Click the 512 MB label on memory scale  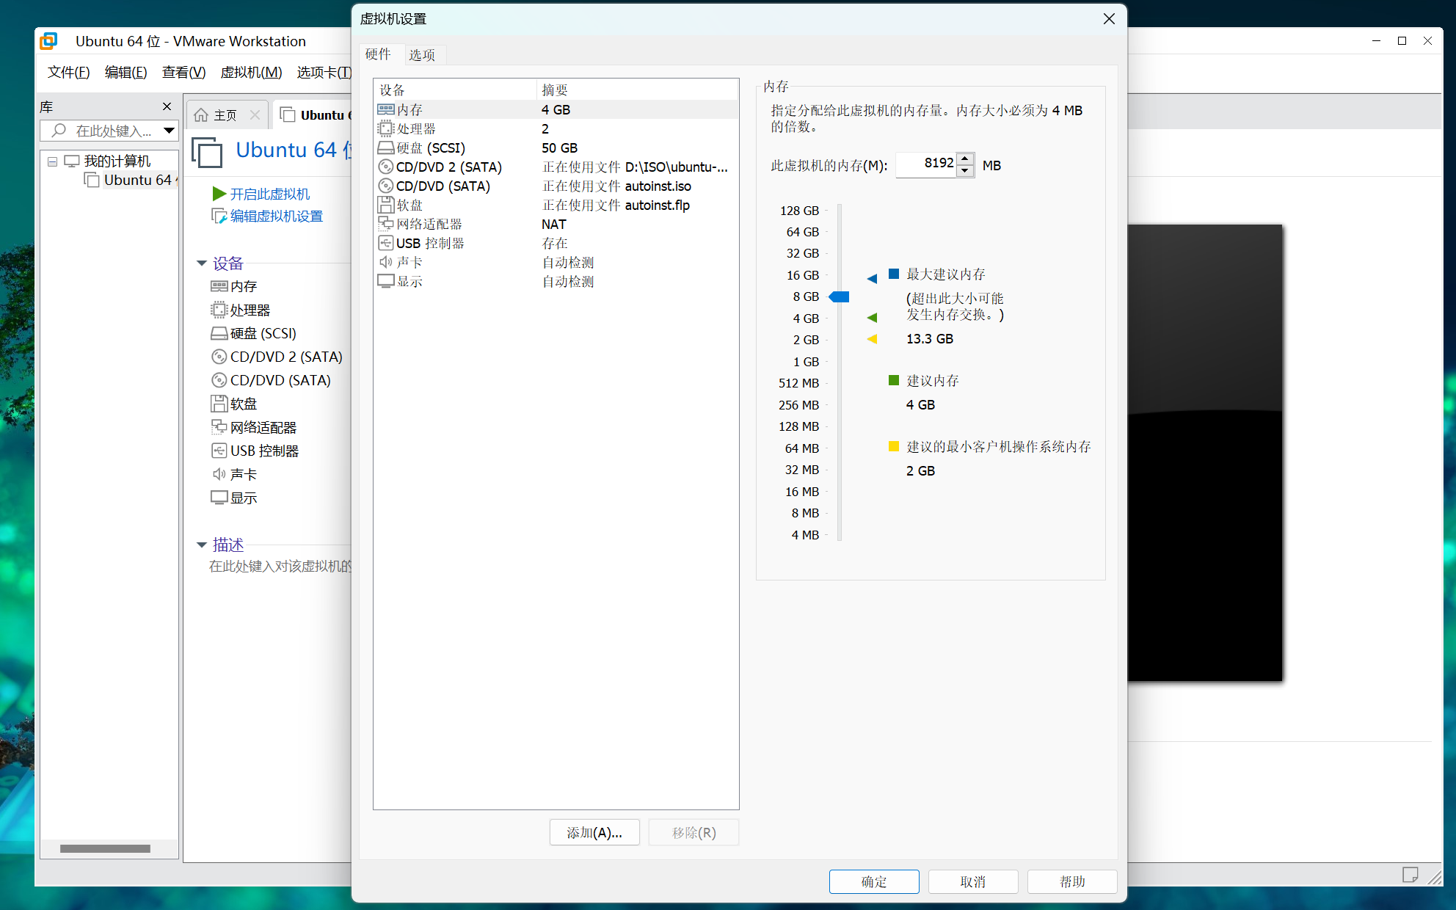coord(798,383)
